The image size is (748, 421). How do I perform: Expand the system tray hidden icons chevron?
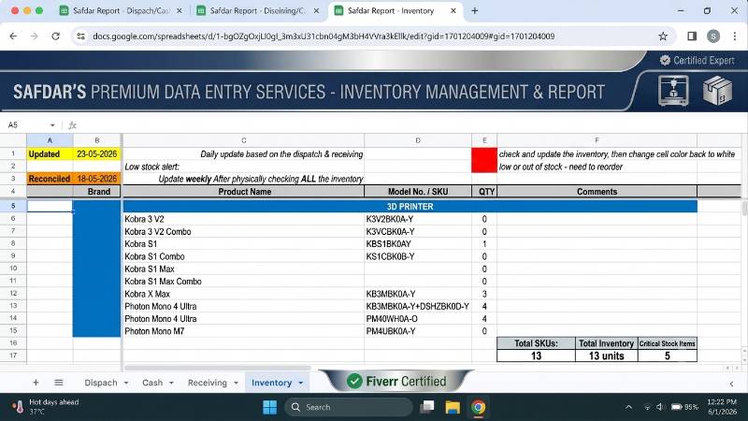click(628, 407)
